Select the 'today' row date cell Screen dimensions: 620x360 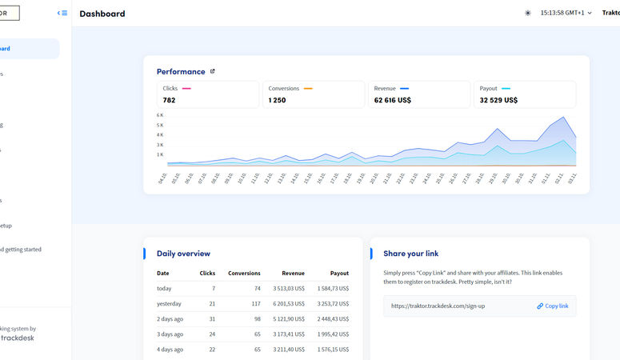point(164,288)
